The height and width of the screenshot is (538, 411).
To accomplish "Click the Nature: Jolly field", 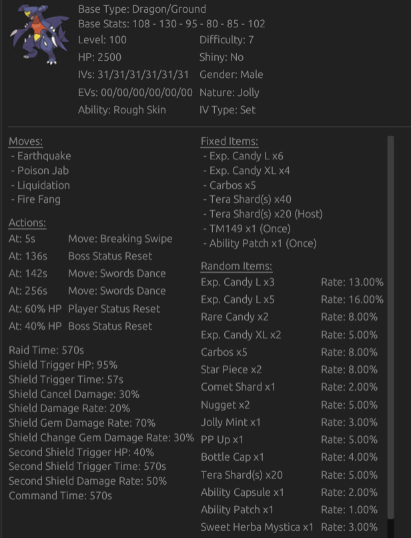I will (x=230, y=93).
